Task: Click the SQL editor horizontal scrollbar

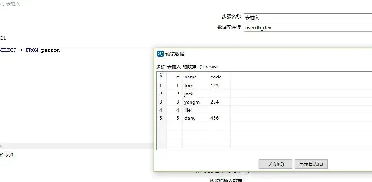Action: click(77, 146)
